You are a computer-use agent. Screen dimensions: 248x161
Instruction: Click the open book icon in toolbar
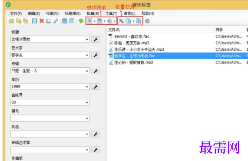(x=49, y=21)
